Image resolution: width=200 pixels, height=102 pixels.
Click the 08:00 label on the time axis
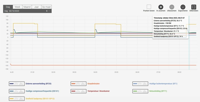tap(179, 72)
